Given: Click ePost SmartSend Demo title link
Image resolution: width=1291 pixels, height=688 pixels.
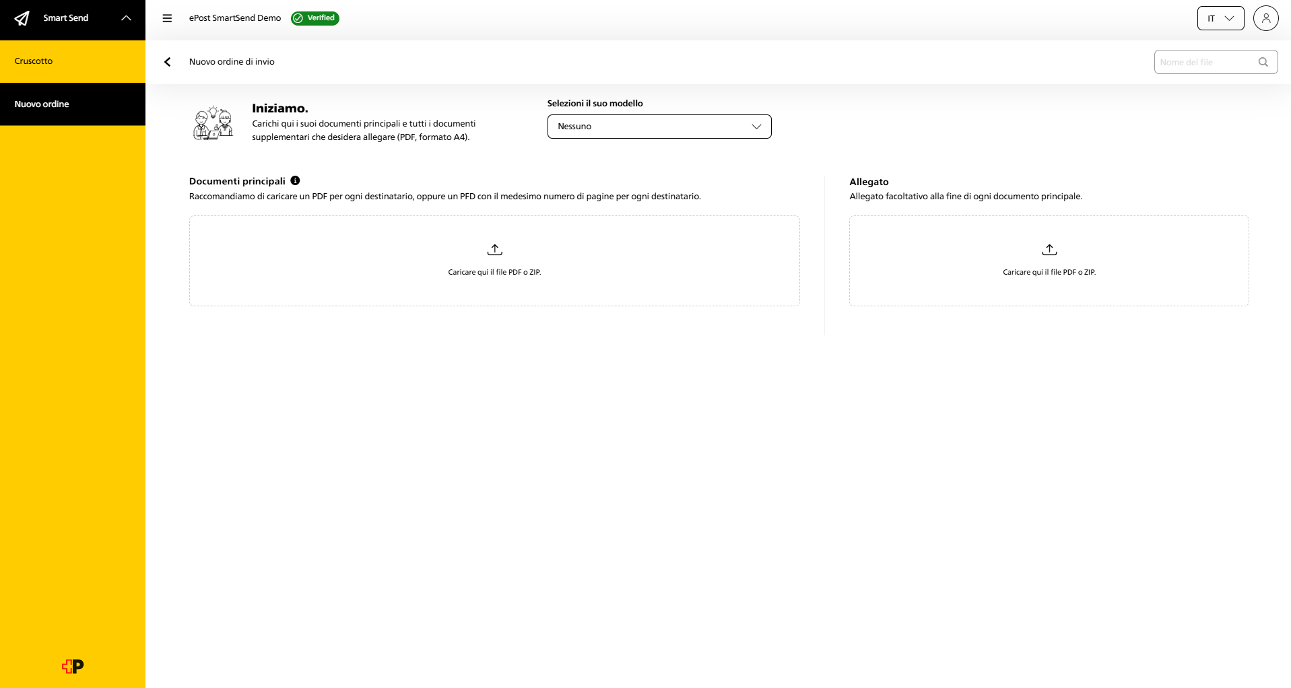Looking at the screenshot, I should click(x=235, y=18).
